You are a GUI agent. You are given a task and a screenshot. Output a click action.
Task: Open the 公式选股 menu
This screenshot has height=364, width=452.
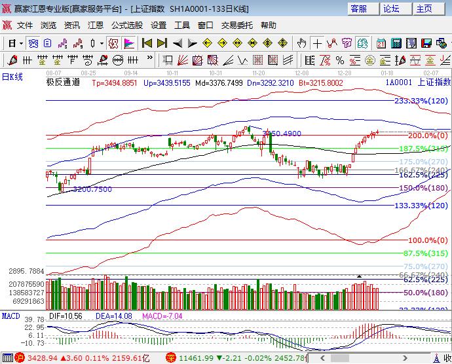coord(126,25)
